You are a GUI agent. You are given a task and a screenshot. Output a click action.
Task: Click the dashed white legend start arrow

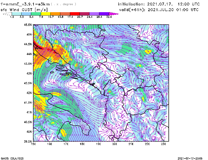click(x=7, y=14)
